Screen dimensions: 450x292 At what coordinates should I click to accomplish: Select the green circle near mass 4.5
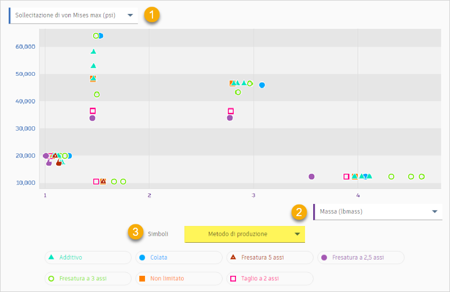(x=411, y=177)
